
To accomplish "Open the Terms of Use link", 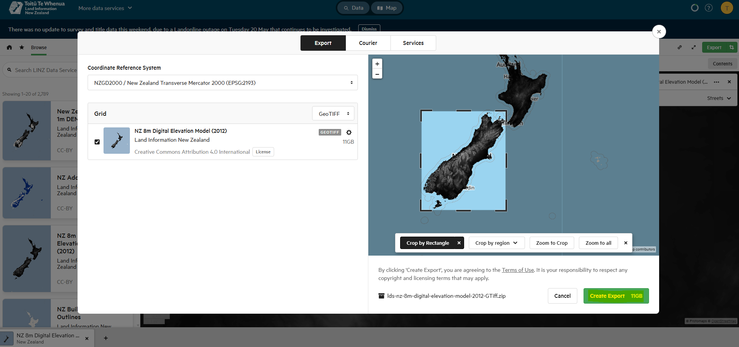I will click(x=518, y=270).
